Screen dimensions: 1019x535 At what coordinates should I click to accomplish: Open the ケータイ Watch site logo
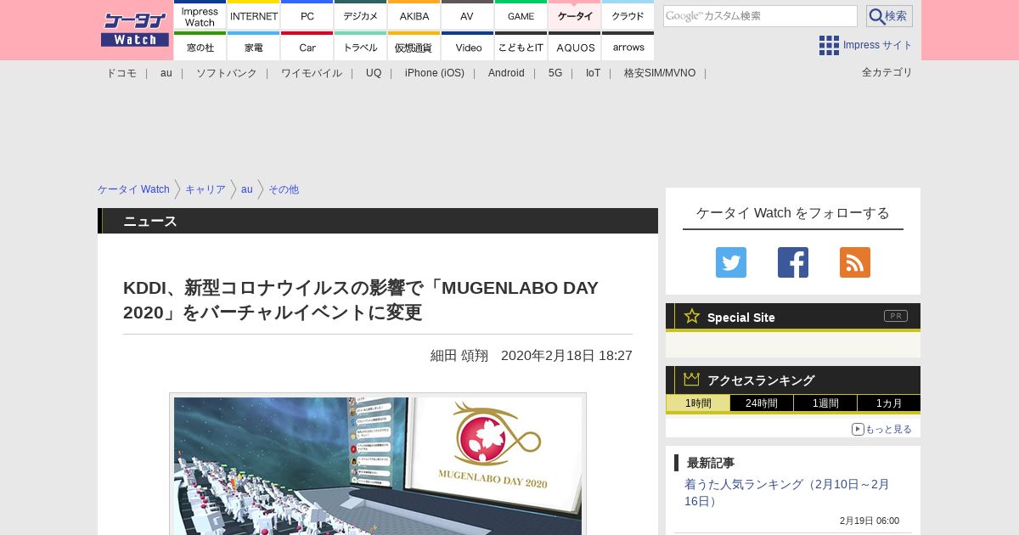(x=134, y=30)
